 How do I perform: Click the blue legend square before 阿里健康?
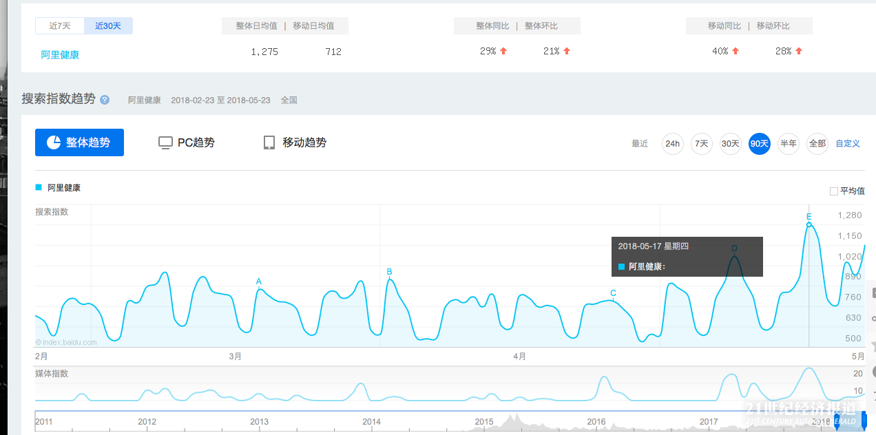pos(39,187)
